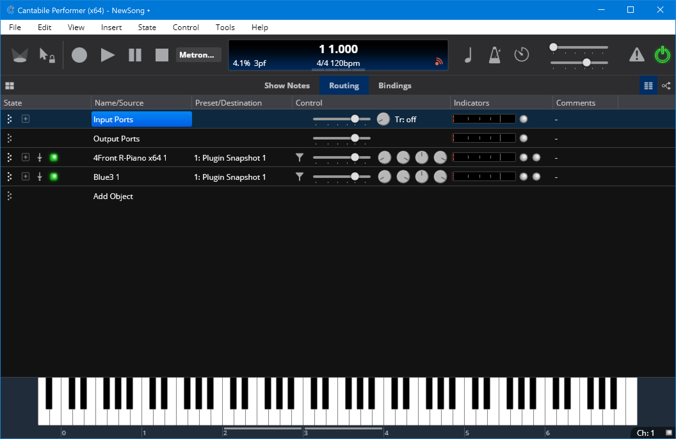
Task: Open the State menu
Action: [147, 28]
